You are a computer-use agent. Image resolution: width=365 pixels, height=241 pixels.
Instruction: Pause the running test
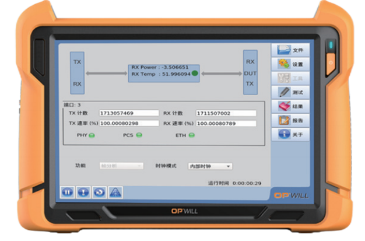pyautogui.click(x=68, y=191)
